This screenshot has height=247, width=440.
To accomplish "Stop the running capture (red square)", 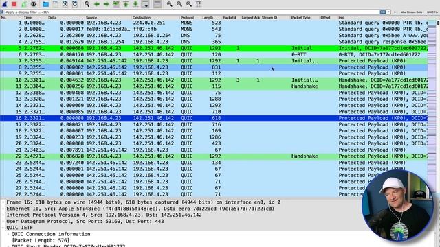I will (x=14, y=4).
